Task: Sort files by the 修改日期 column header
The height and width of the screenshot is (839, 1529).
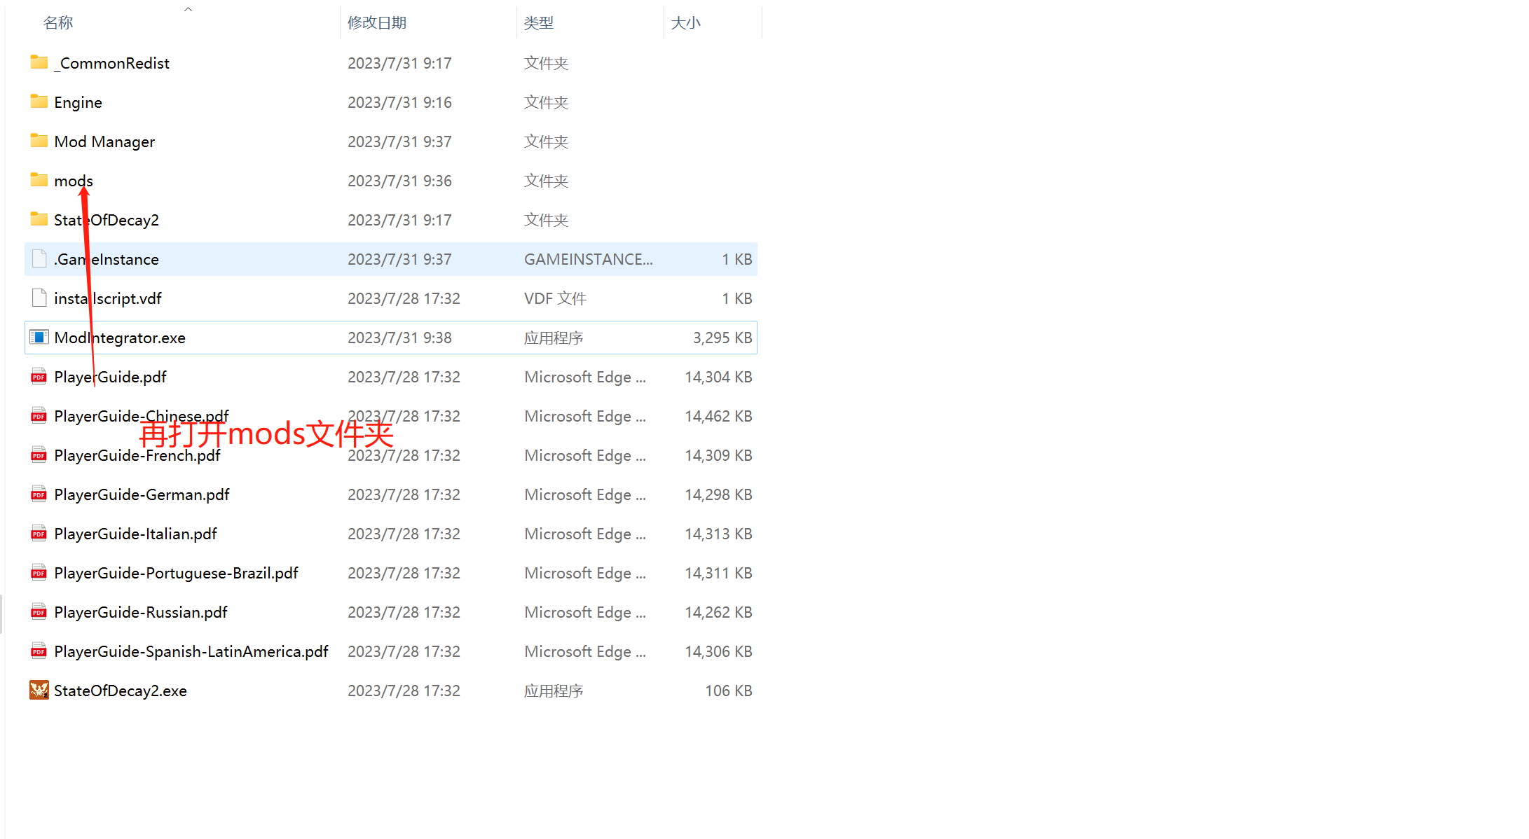Action: (377, 23)
